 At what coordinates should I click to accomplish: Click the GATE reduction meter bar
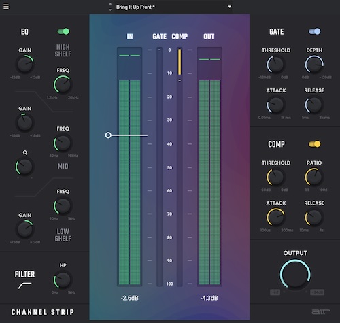(x=159, y=167)
